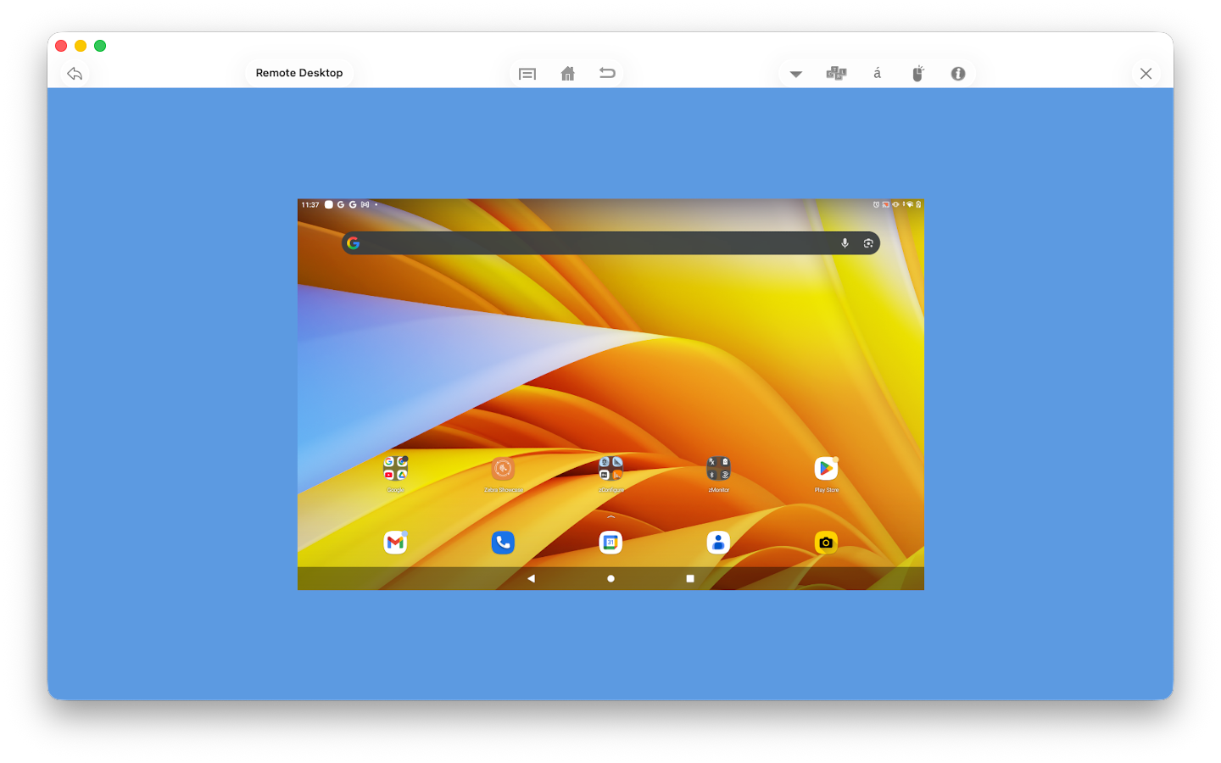Tap the alarm icon in the Android status bar
Viewport: 1221px width, 763px height.
coord(876,204)
